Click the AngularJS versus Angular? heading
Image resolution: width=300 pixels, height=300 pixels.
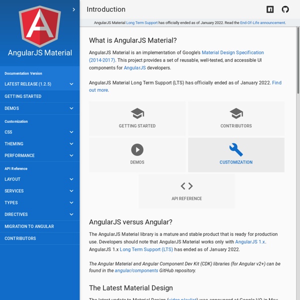click(130, 222)
